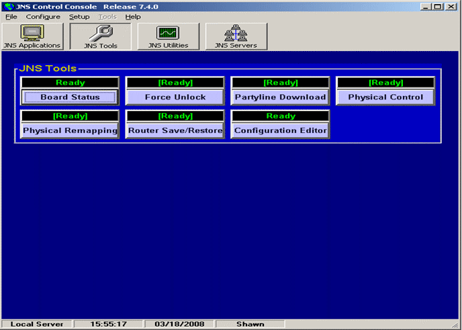The width and height of the screenshot is (462, 330).
Task: Click the JNS Control Console title bar icon
Action: (9, 7)
